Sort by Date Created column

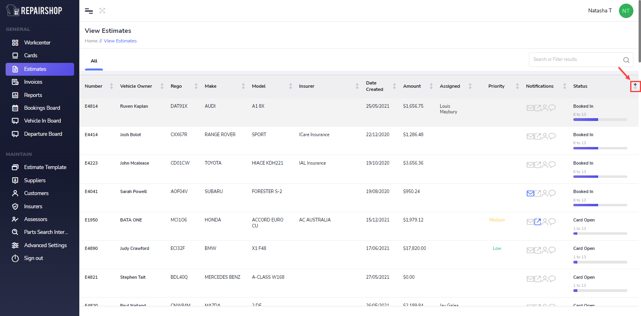click(x=394, y=86)
